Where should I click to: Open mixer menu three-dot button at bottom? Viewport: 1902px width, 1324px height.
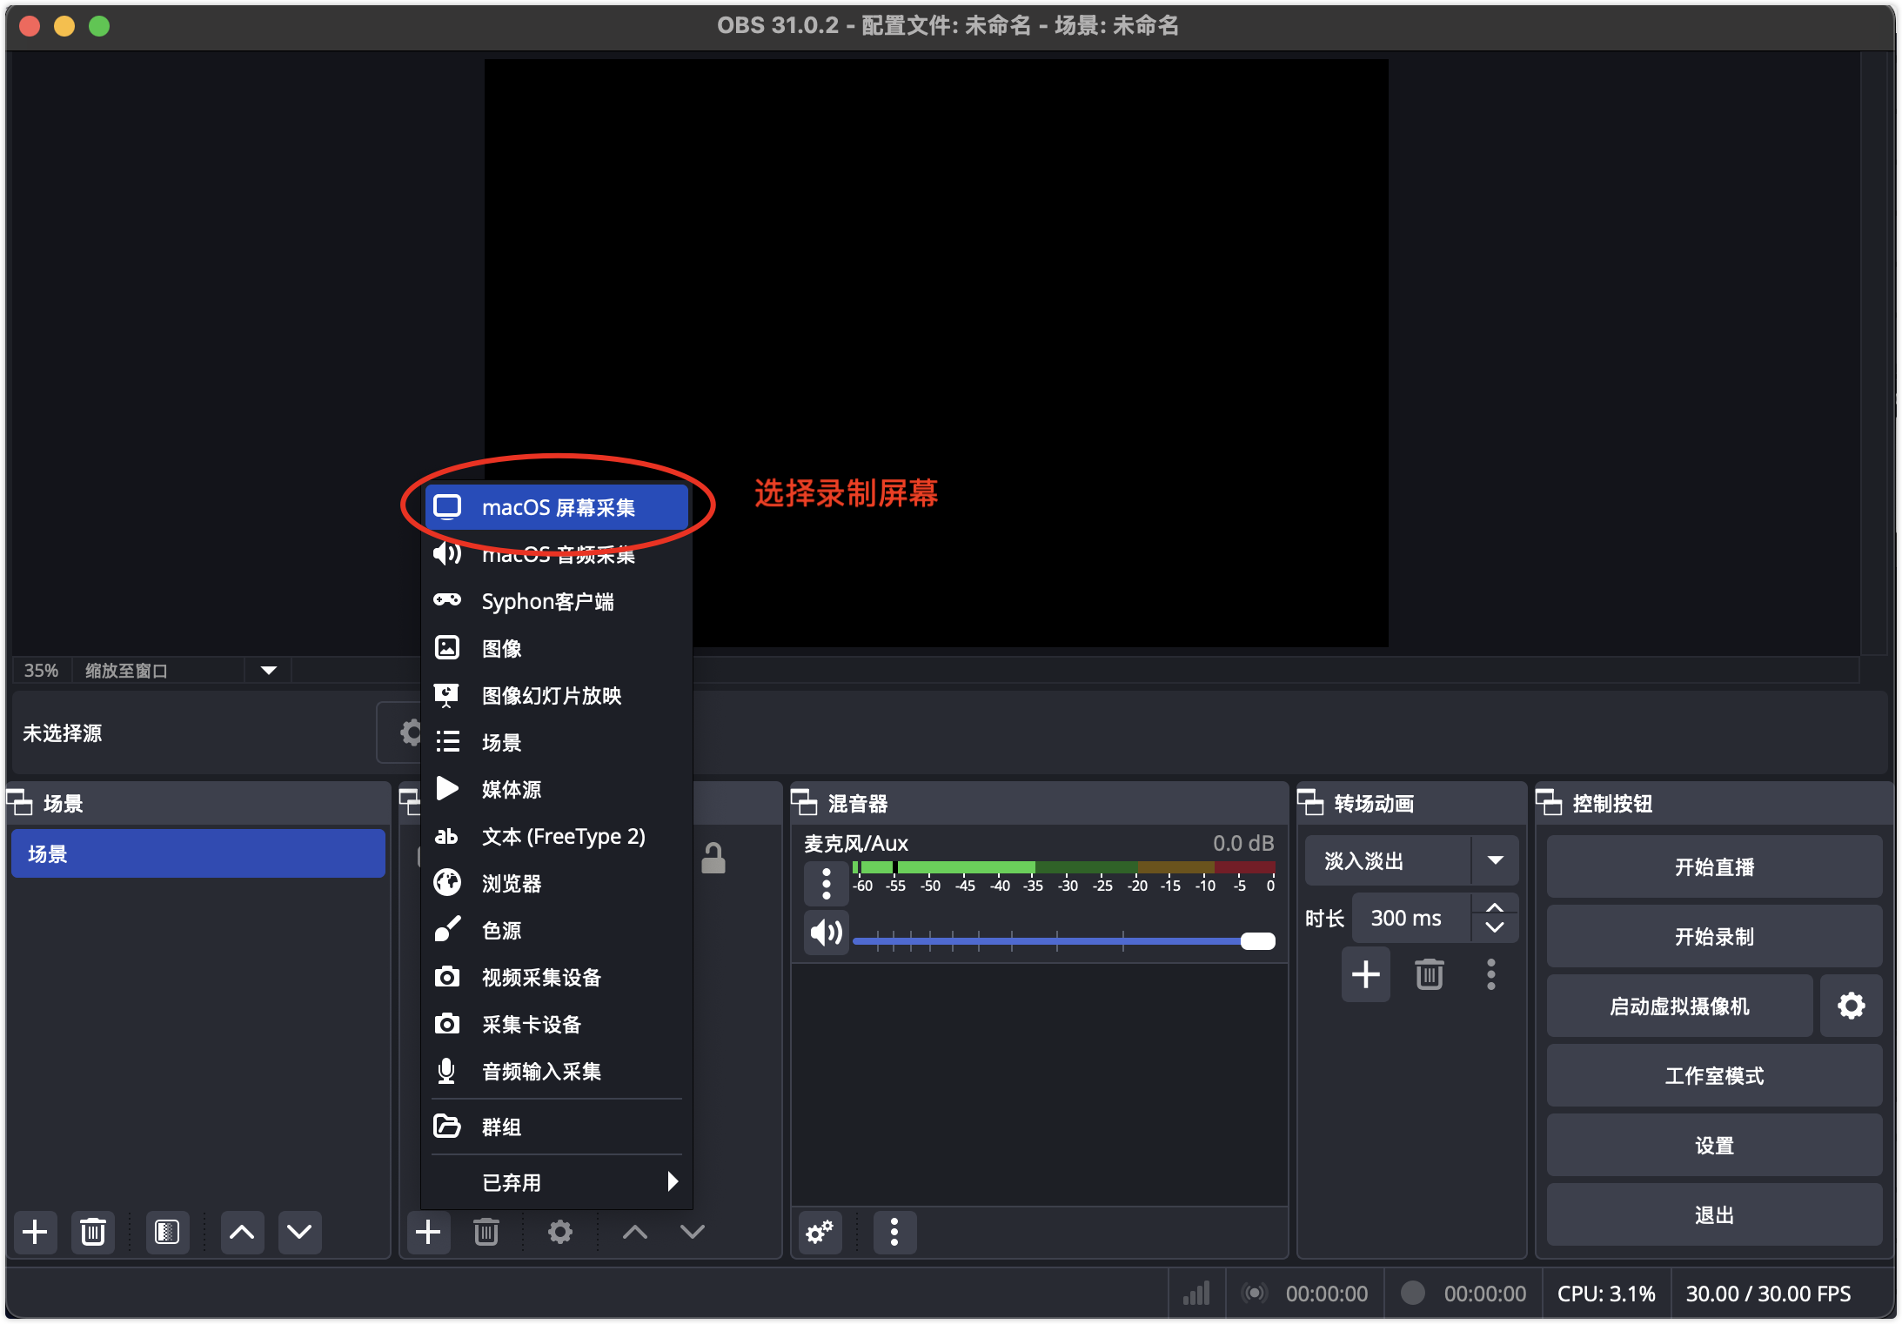coord(894,1232)
